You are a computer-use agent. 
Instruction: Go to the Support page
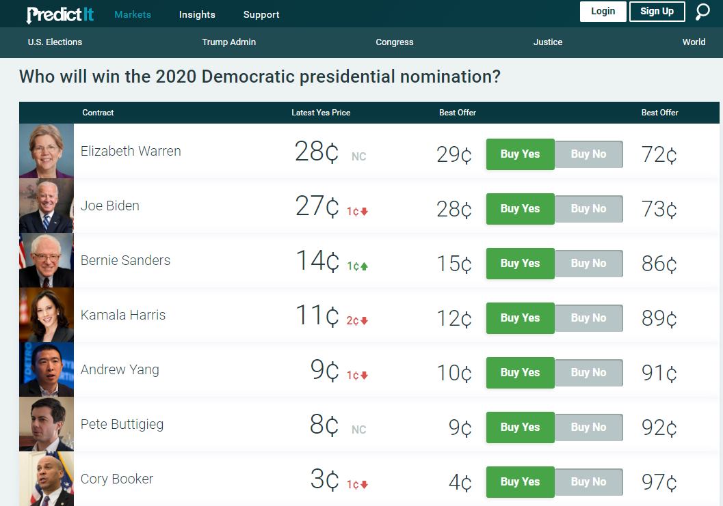coord(261,14)
